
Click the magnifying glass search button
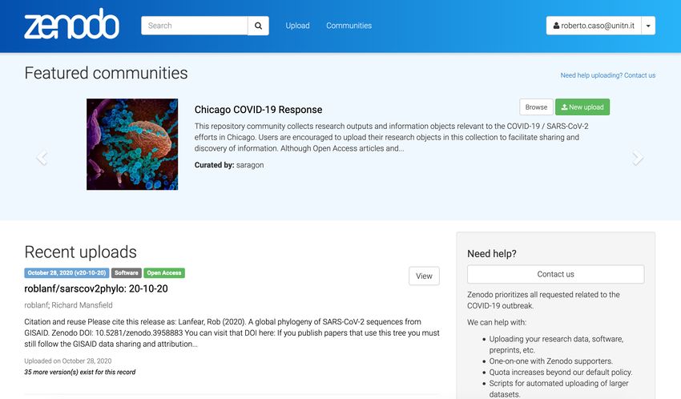(258, 26)
